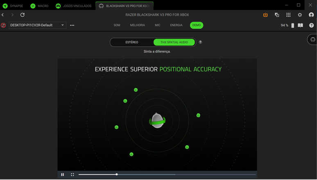The image size is (317, 180).
Task: Open the demo video in fullscreen
Action: click(x=72, y=174)
